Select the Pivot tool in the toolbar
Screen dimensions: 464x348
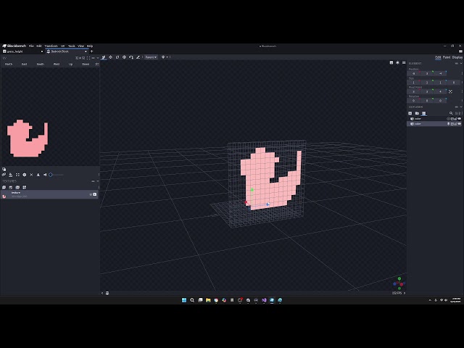pyautogui.click(x=124, y=57)
